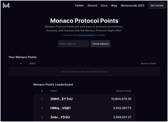Select the 3nbr...YD3U leaderboard wallet

(x=60, y=117)
